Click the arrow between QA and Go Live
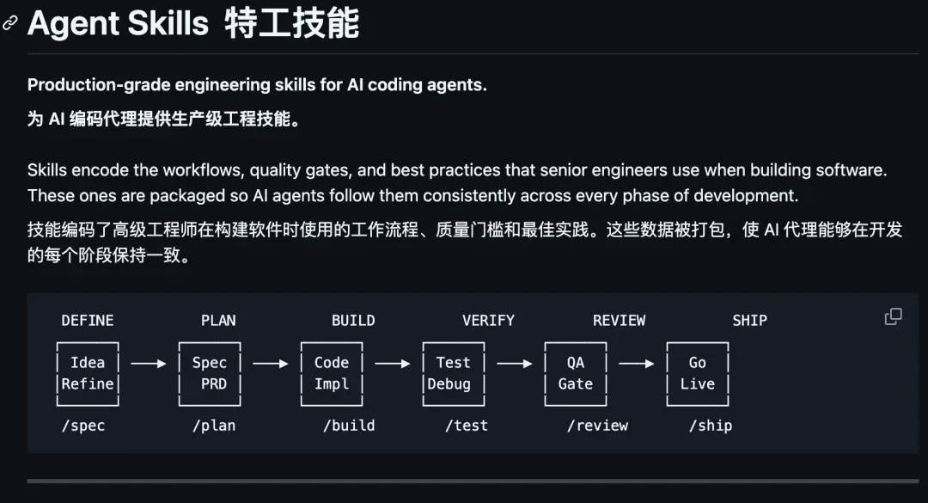The height and width of the screenshot is (503, 928). (636, 364)
